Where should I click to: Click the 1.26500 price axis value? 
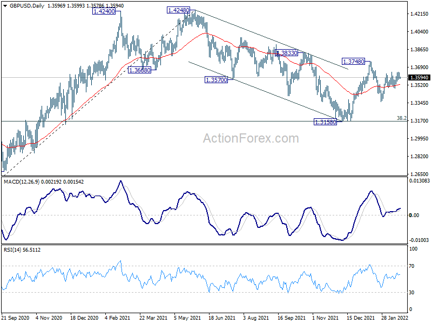(x=420, y=174)
